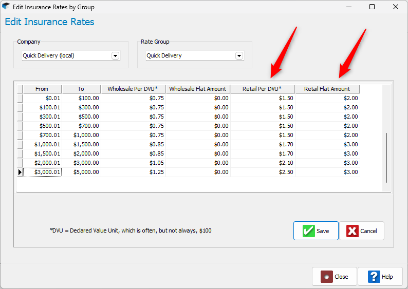Select the row selector for $0.01 row
The width and height of the screenshot is (408, 289).
click(x=20, y=98)
